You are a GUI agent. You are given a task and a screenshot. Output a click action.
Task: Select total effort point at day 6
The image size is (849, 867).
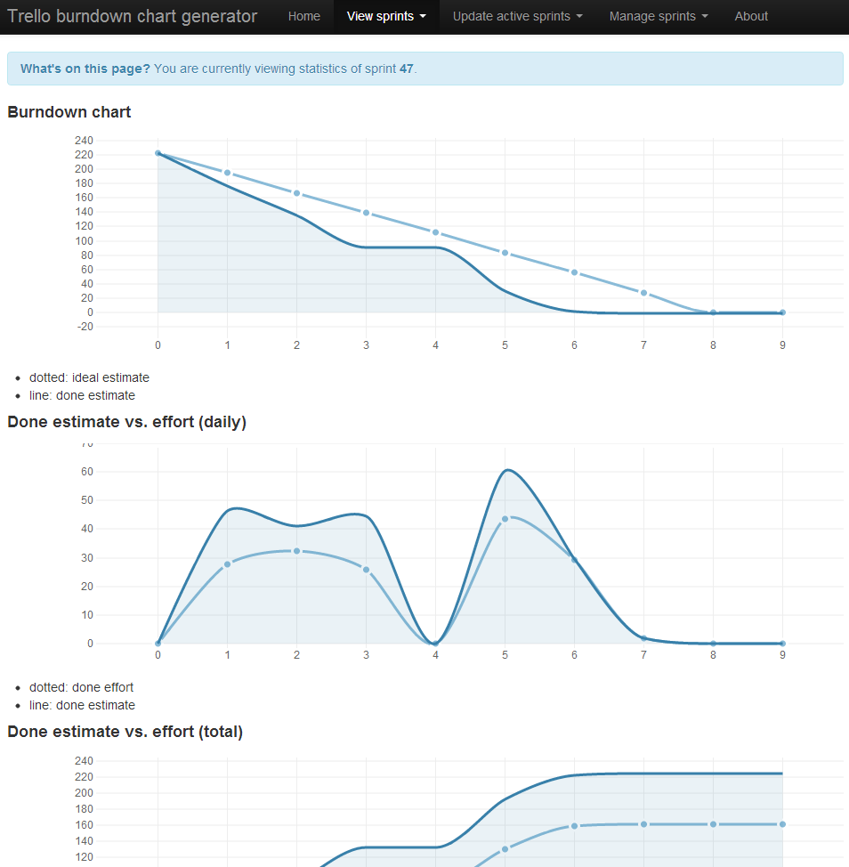point(574,826)
